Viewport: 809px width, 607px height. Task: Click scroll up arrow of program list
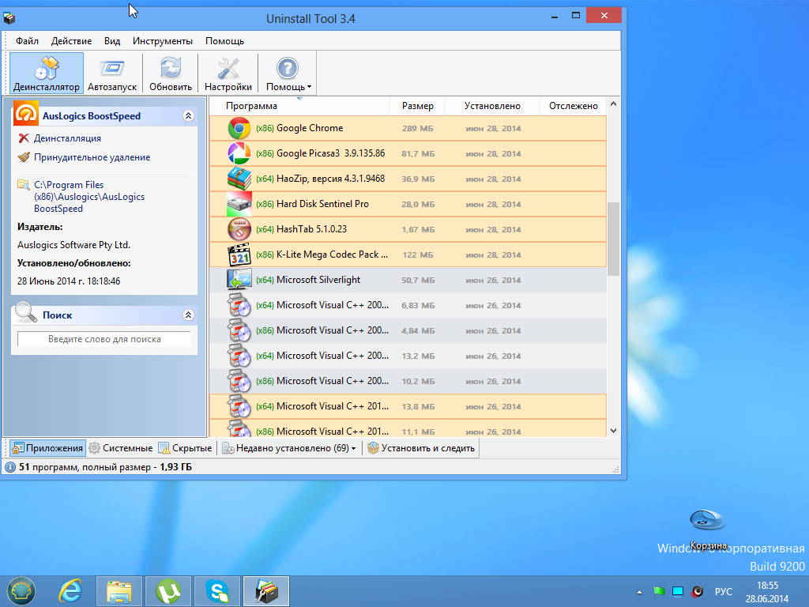[x=613, y=104]
